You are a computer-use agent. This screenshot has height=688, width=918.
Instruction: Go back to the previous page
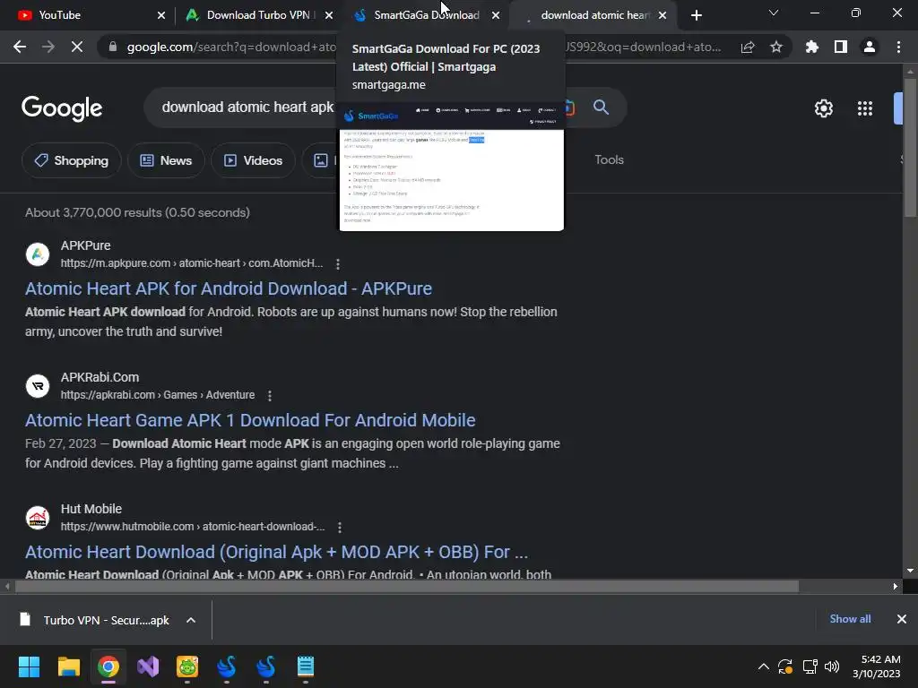click(20, 47)
